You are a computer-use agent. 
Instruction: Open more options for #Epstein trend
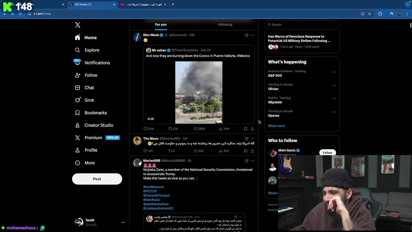(334, 99)
